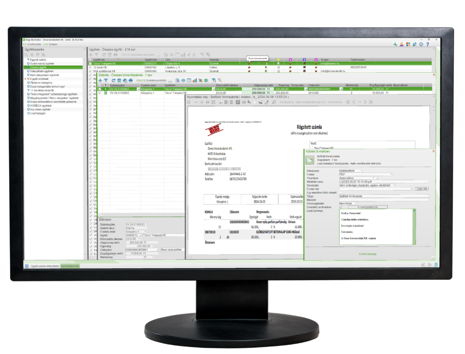Click the Másolat input field
Viewport: 465px width, 354px height.
(x=384, y=200)
